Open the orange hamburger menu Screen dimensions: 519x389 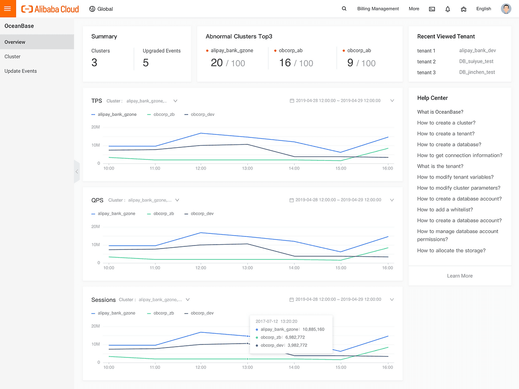click(8, 9)
